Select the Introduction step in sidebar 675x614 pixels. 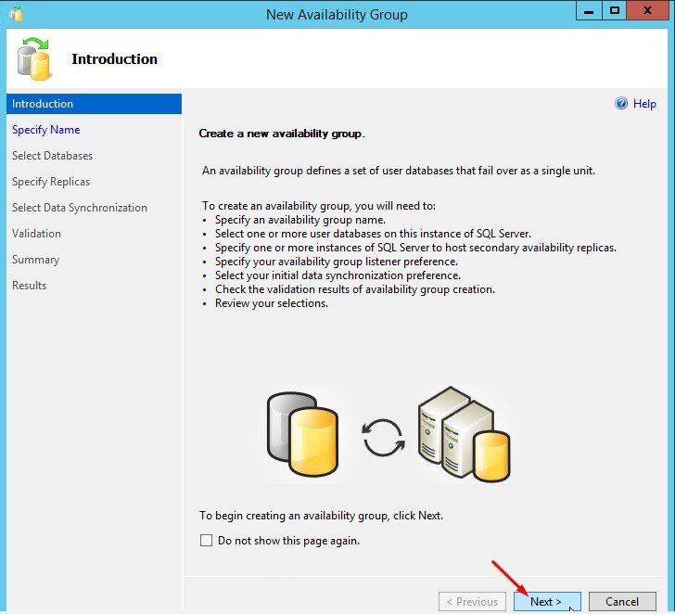click(x=43, y=104)
